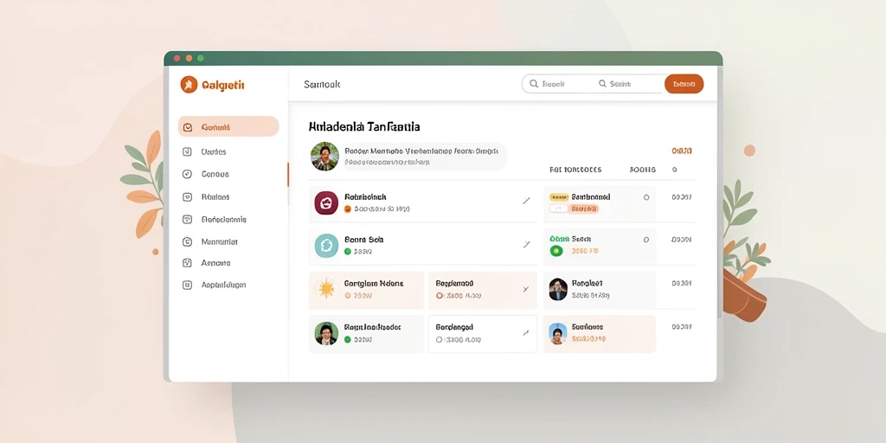The image size is (886, 443).
Task: Click the thin orange sidebar scrollbar handle
Action: click(x=287, y=175)
